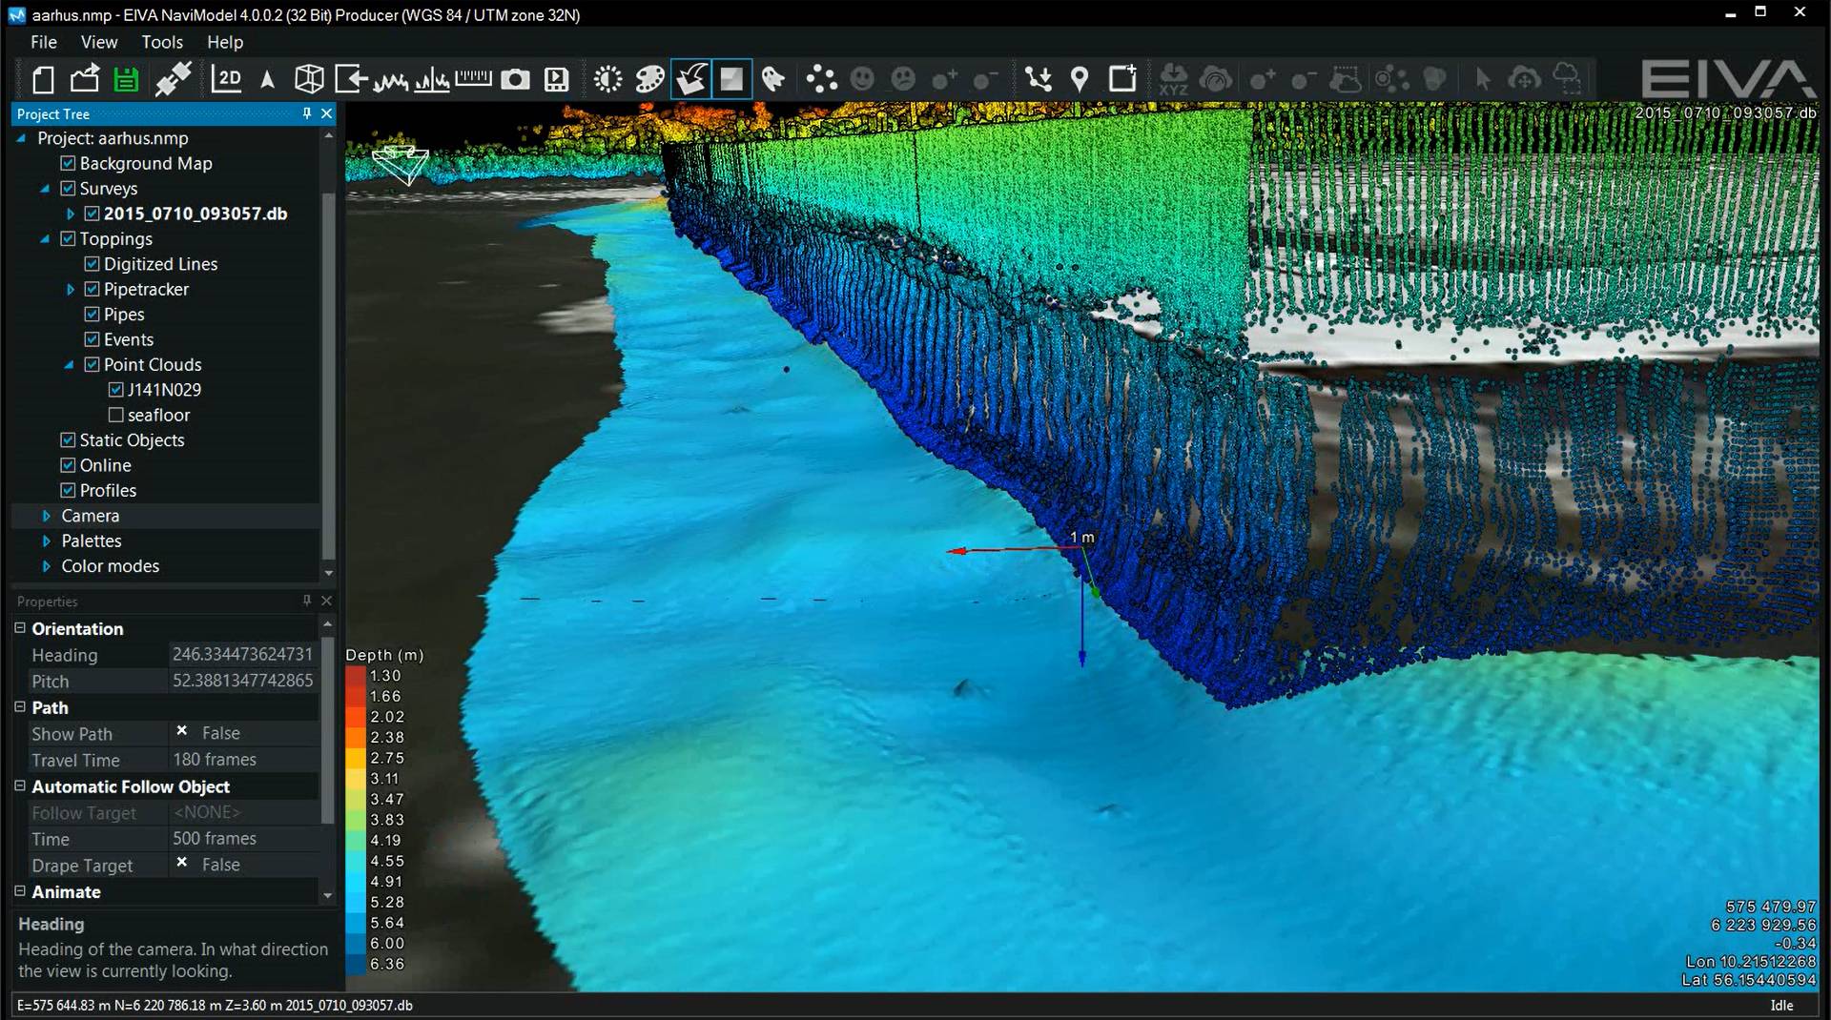
Task: Save the project with the green disk icon
Action: point(126,79)
